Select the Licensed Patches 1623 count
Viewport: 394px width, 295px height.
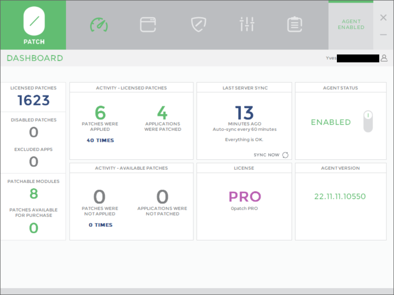pyautogui.click(x=33, y=101)
